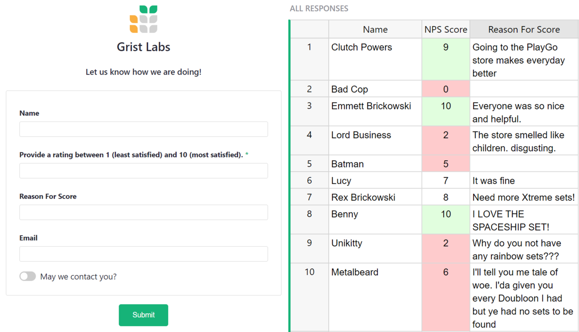
Task: Click Batman's empty reason cell
Action: pos(523,164)
